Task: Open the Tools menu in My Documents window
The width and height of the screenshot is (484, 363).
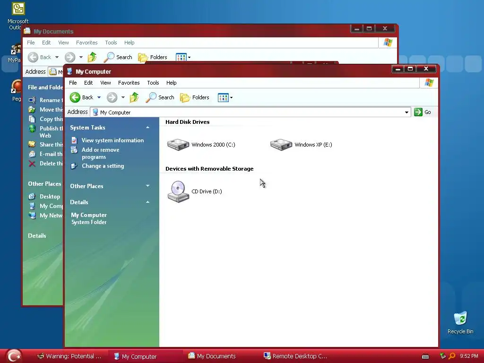Action: 111,43
